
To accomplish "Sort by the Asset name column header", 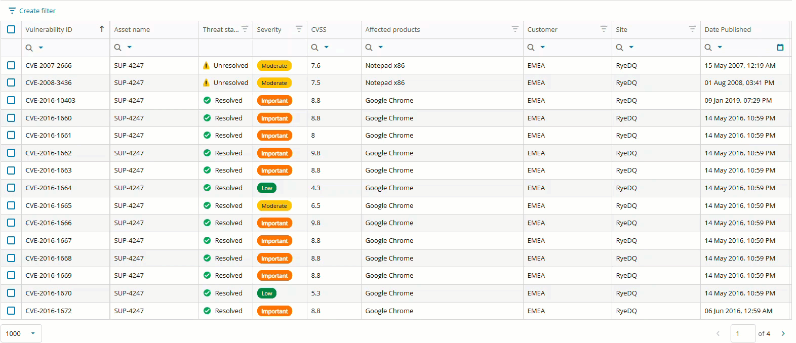I will [x=132, y=29].
